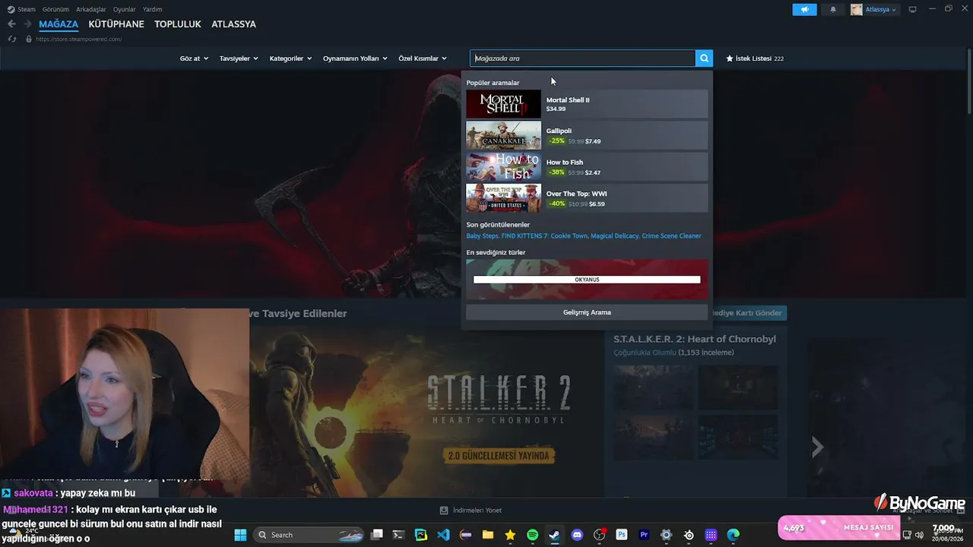
Task: Select the Mortal Shell II search result
Action: (587, 104)
